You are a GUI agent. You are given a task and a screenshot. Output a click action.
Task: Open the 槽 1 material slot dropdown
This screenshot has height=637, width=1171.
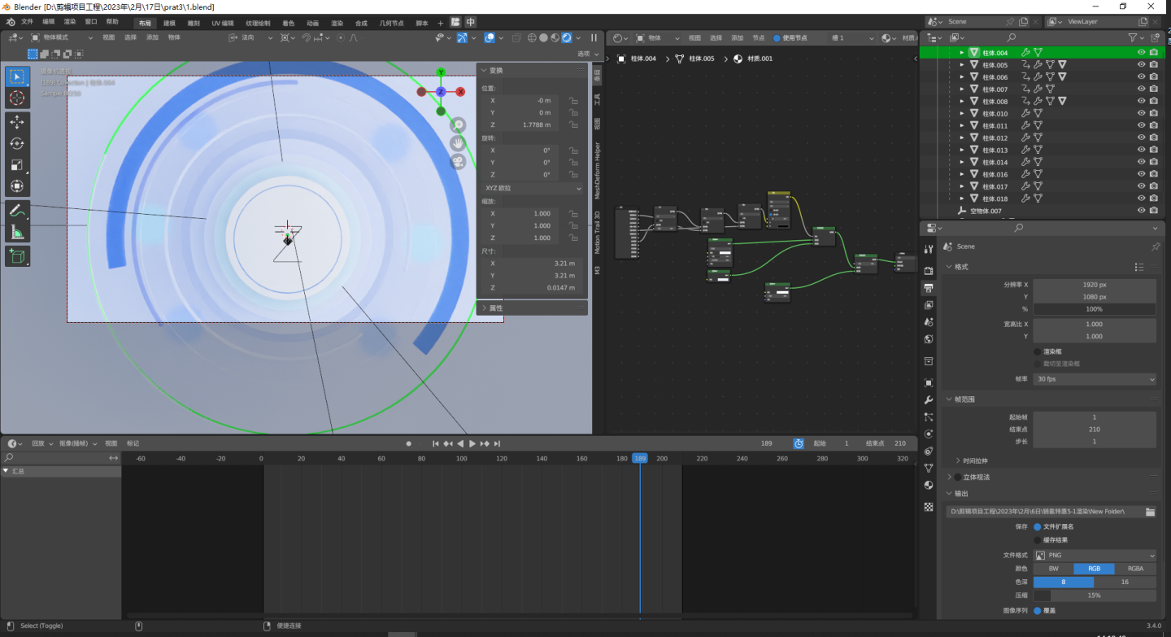coord(852,37)
